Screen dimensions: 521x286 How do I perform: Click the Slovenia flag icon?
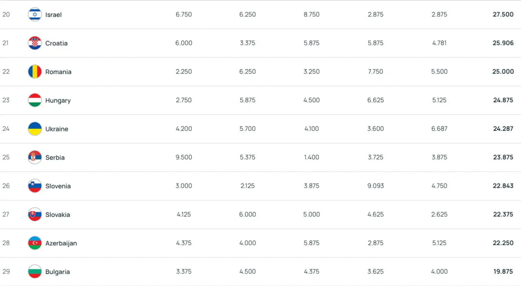click(35, 186)
